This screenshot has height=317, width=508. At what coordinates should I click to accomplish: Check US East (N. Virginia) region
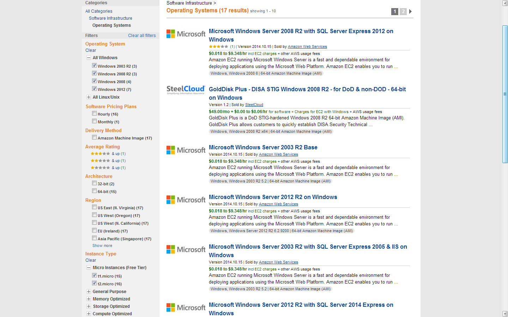click(94, 207)
